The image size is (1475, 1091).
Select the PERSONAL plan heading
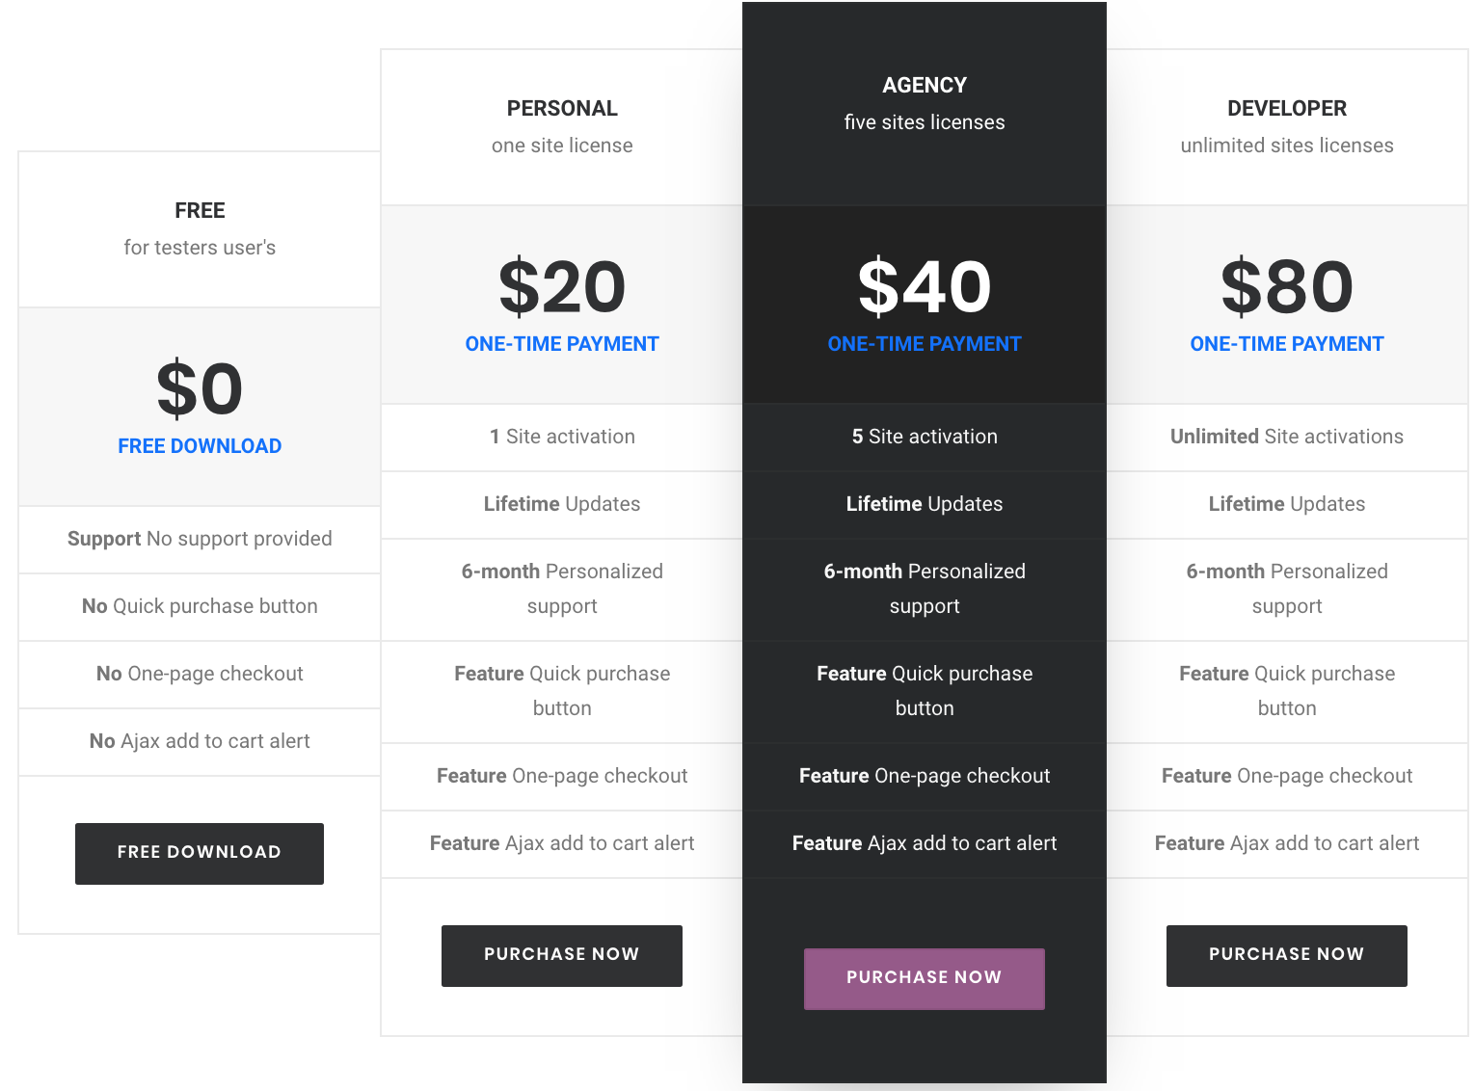pyautogui.click(x=562, y=109)
